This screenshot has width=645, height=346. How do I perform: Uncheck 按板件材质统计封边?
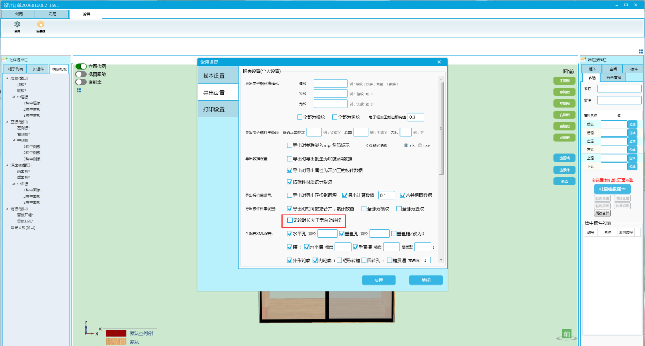(289, 182)
